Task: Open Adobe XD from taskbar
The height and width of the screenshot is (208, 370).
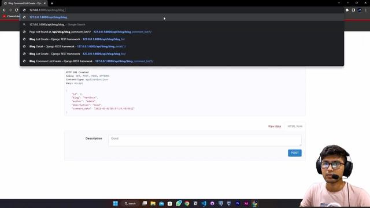Action: [x=246, y=203]
